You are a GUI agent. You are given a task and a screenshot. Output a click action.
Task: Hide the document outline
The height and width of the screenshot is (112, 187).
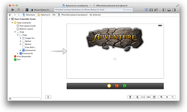tap(48, 97)
